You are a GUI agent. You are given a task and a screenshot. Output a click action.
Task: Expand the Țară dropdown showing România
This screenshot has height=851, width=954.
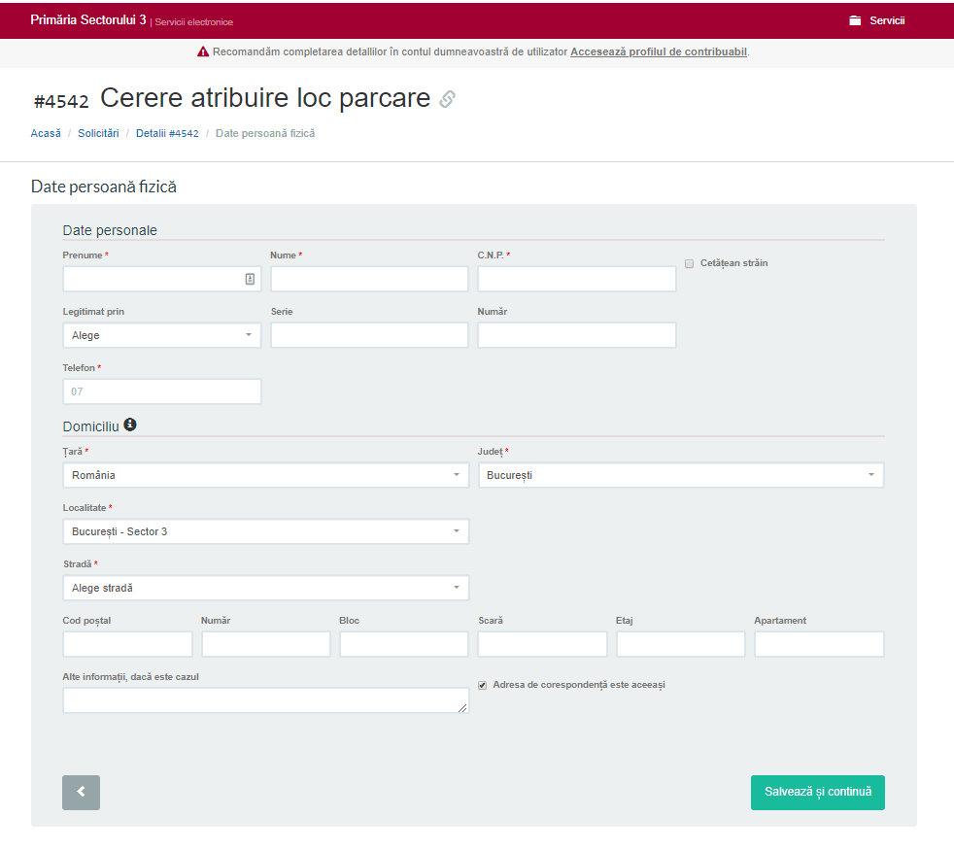[265, 475]
